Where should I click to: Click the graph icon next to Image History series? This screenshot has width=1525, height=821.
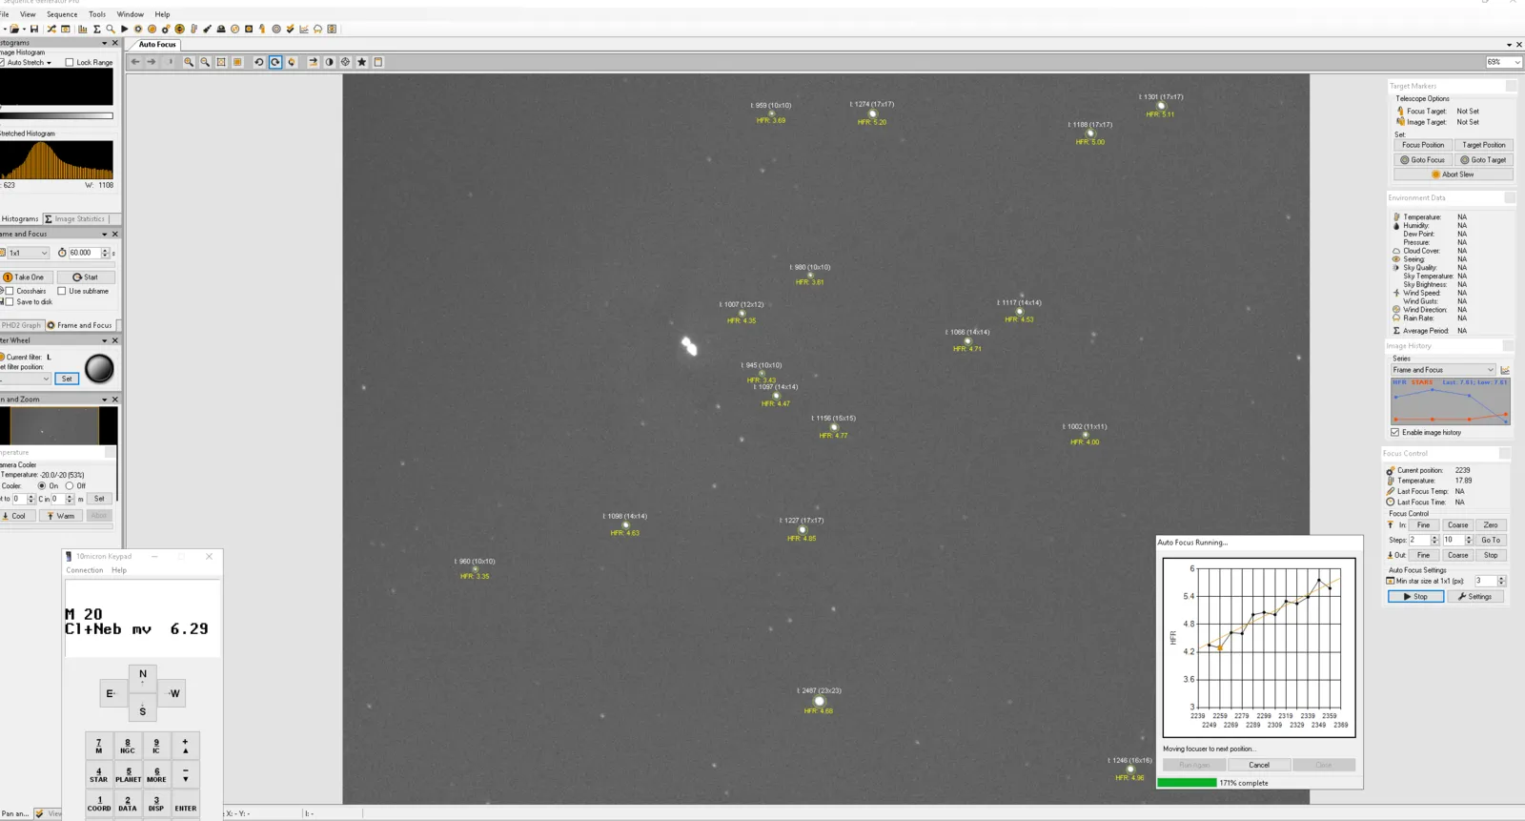tap(1505, 370)
